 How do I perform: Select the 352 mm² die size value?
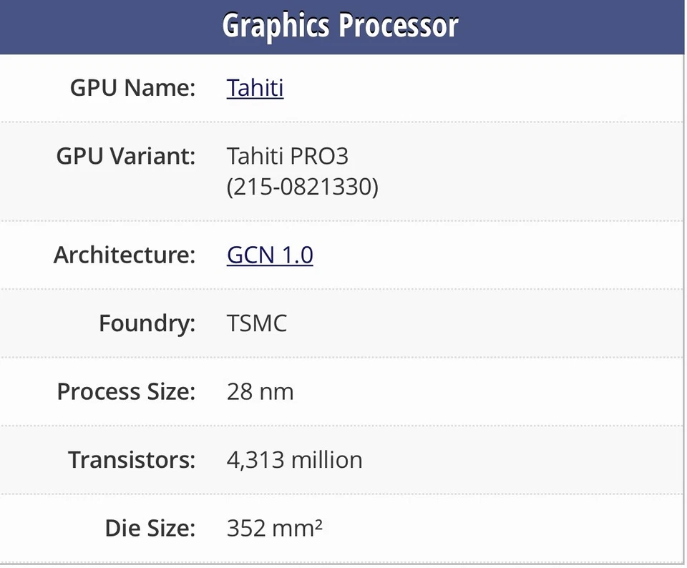275,527
